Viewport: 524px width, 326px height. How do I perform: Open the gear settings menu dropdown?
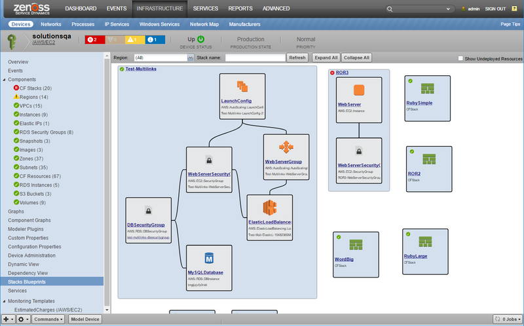pos(24,319)
